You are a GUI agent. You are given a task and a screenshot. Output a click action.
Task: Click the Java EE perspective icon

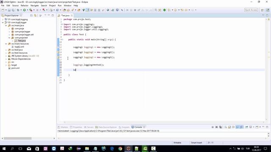pyautogui.click(x=268, y=10)
